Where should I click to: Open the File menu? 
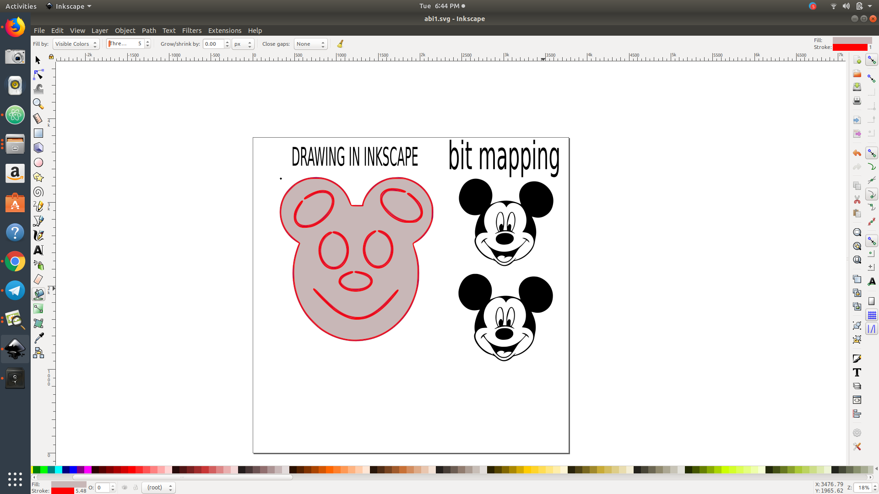(39, 31)
